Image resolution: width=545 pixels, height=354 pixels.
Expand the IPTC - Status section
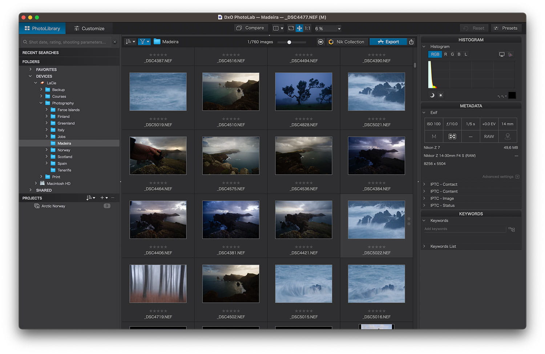click(424, 206)
